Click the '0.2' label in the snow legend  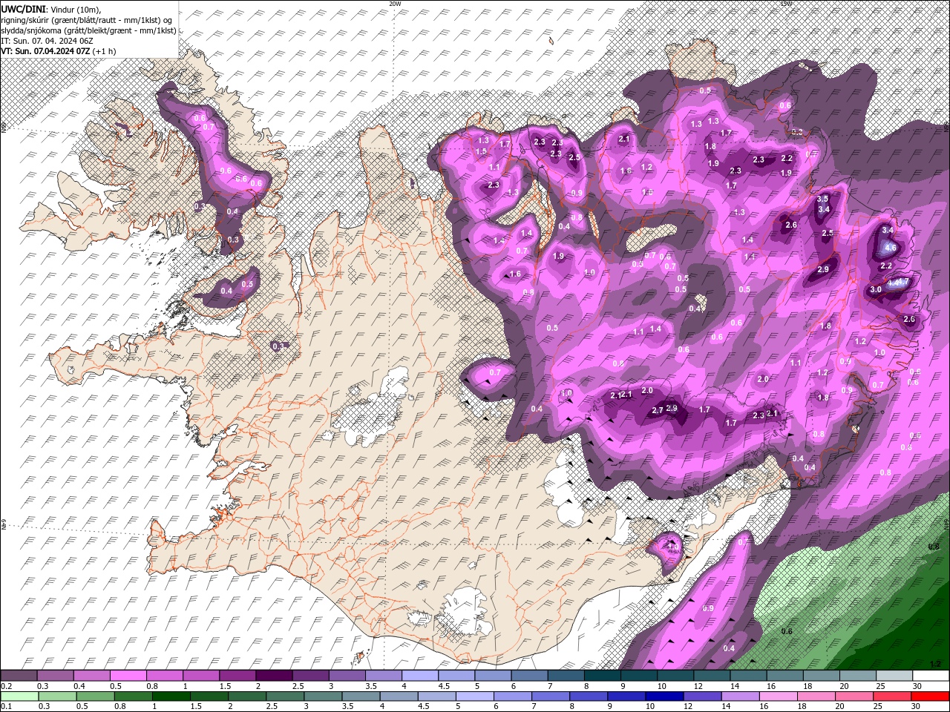point(5,686)
